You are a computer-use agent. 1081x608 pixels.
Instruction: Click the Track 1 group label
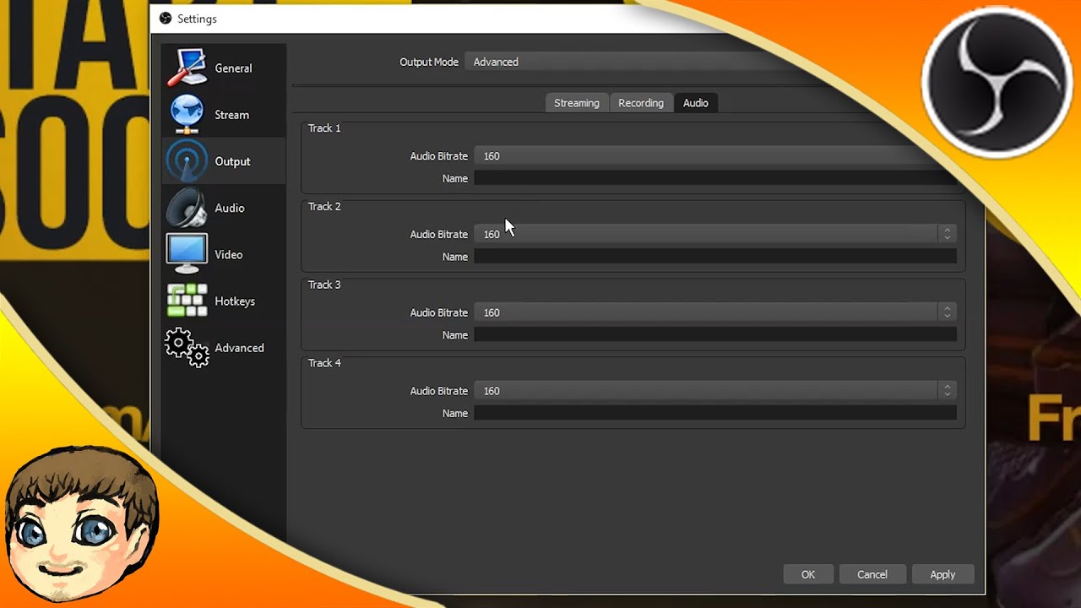click(x=324, y=128)
